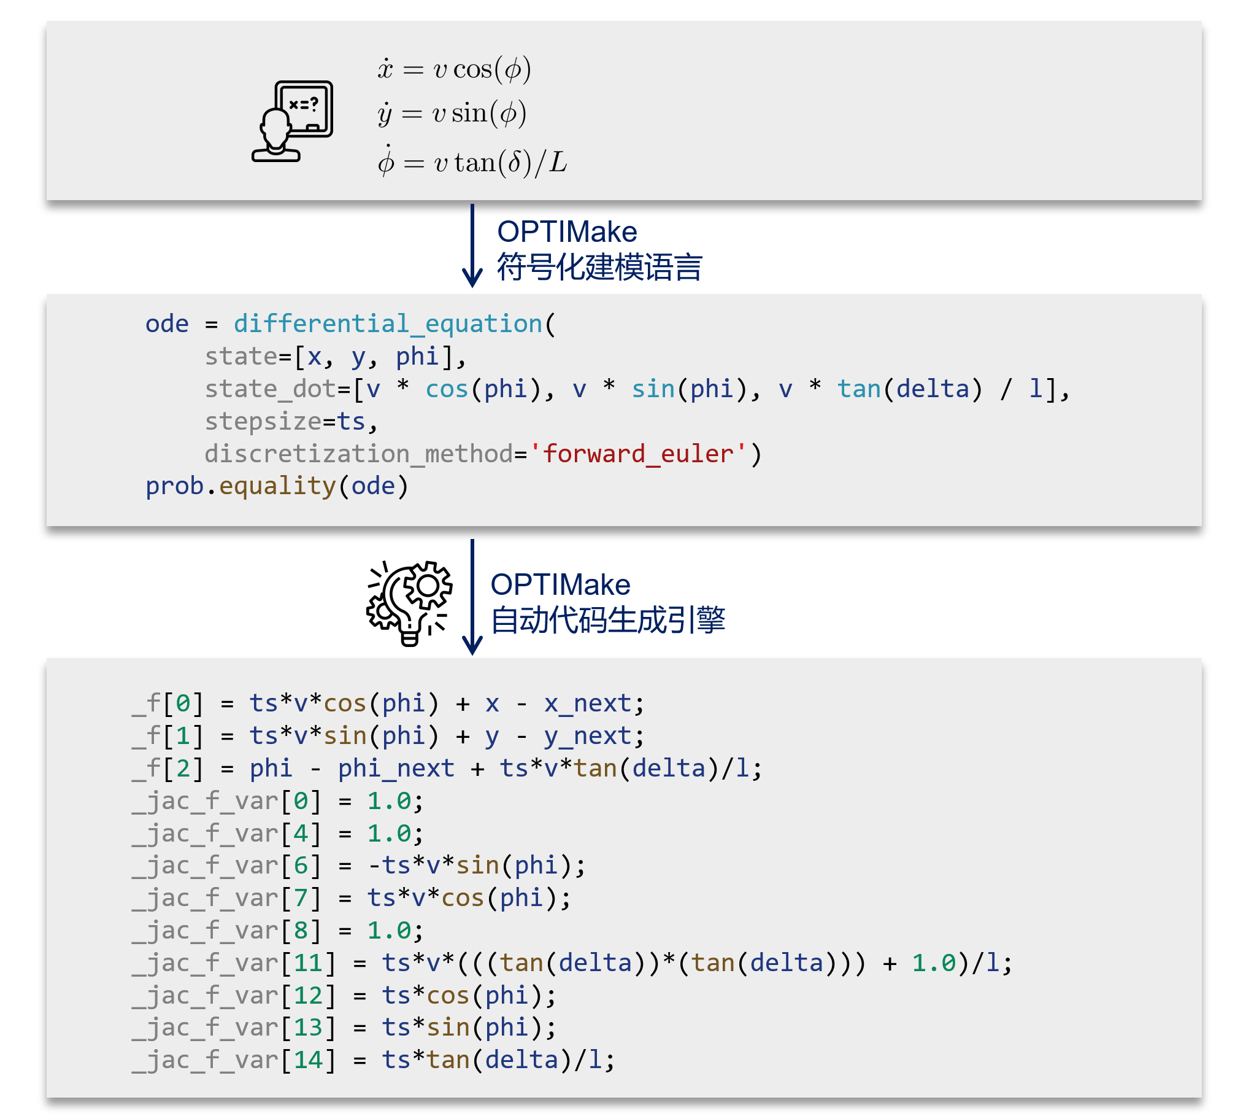
Task: Click the differential_equation function name
Action: point(388,324)
